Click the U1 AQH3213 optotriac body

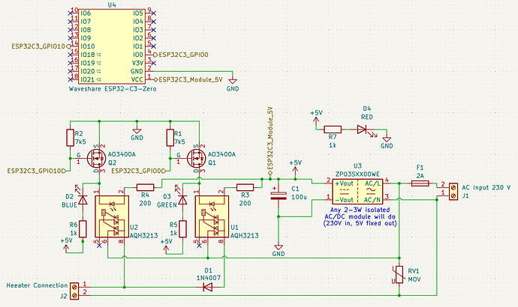pos(212,216)
